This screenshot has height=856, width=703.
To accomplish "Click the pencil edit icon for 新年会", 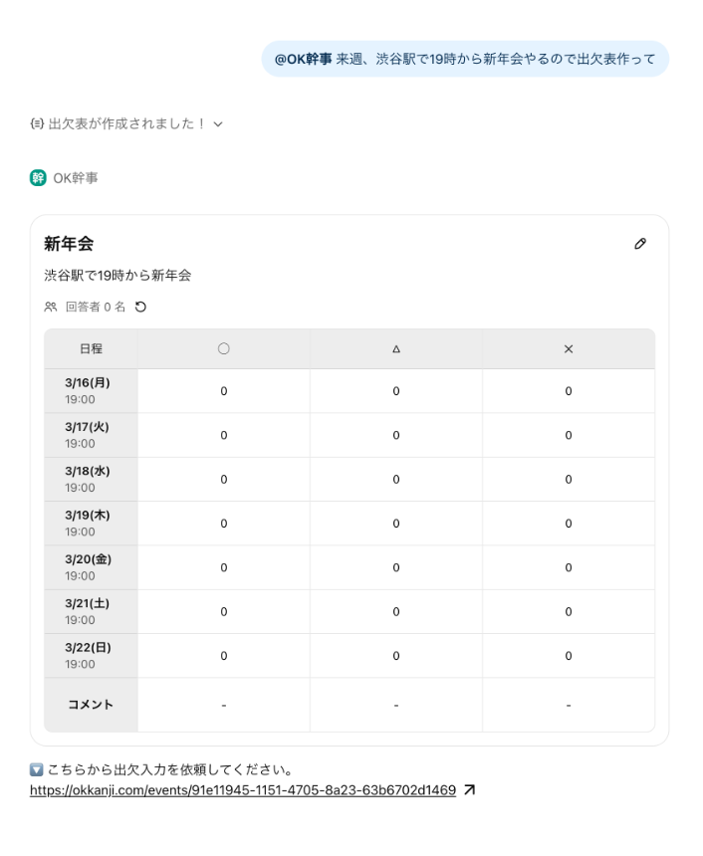I will (640, 244).
